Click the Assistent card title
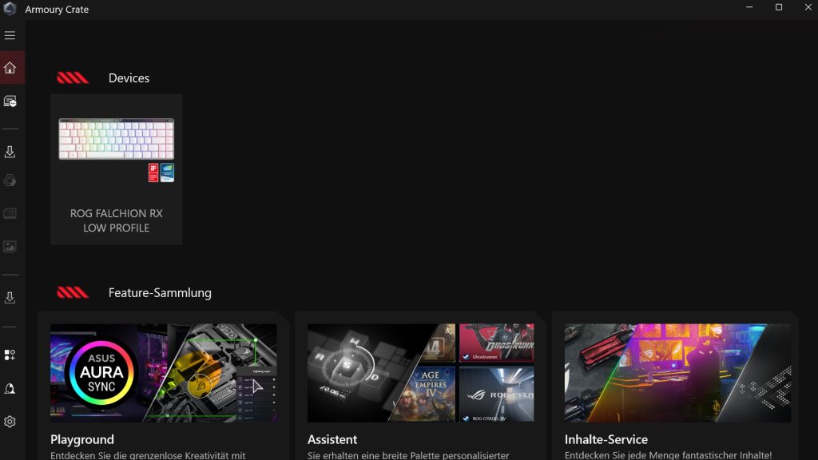The height and width of the screenshot is (460, 818). click(332, 439)
